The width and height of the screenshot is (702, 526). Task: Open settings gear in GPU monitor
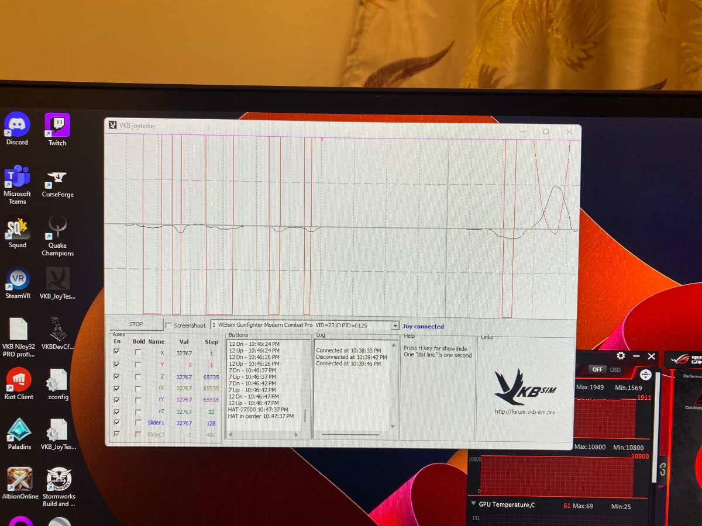click(621, 356)
